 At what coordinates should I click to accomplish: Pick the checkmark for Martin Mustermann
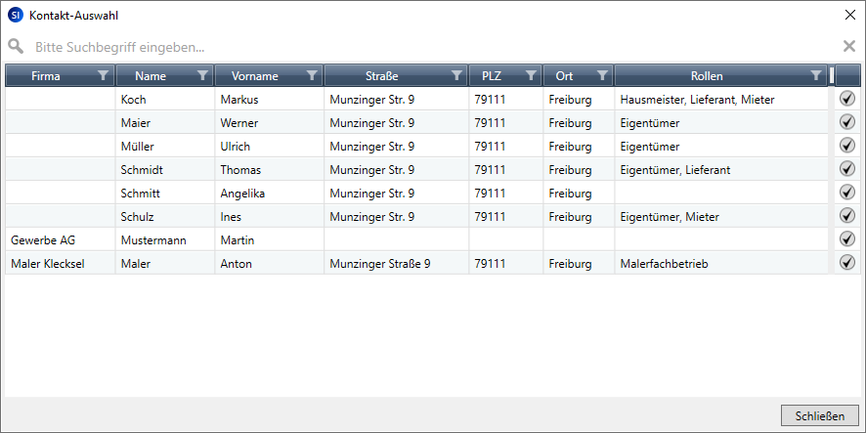846,239
